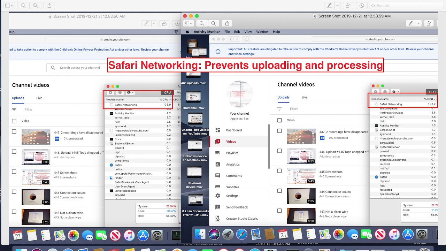Show markup toolbar in the rearmost Preview window
Viewport: 446px width, 251px height.
click(362, 6)
